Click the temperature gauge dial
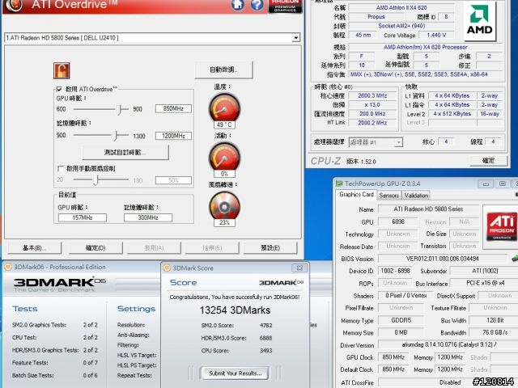This screenshot has height=388, width=518. pyautogui.click(x=224, y=108)
